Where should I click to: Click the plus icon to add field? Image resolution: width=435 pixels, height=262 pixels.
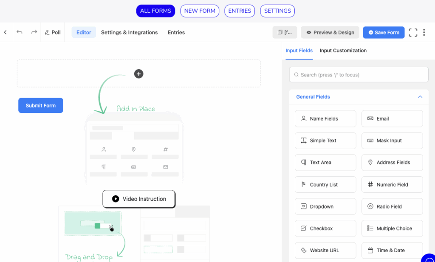pyautogui.click(x=138, y=74)
